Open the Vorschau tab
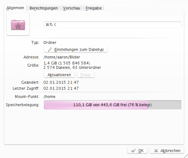Viewport: 188px width, 158px height. coord(72,8)
